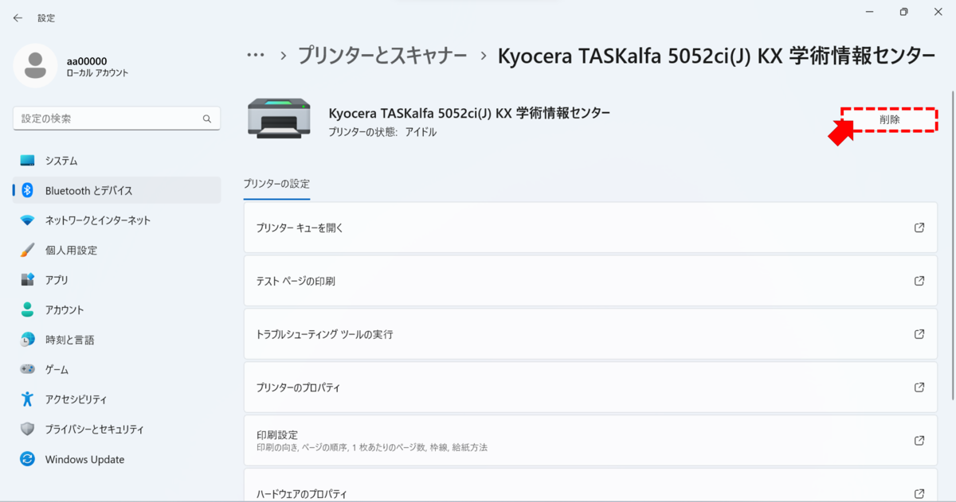Click the アクセシビリティ figure icon

pyautogui.click(x=28, y=399)
